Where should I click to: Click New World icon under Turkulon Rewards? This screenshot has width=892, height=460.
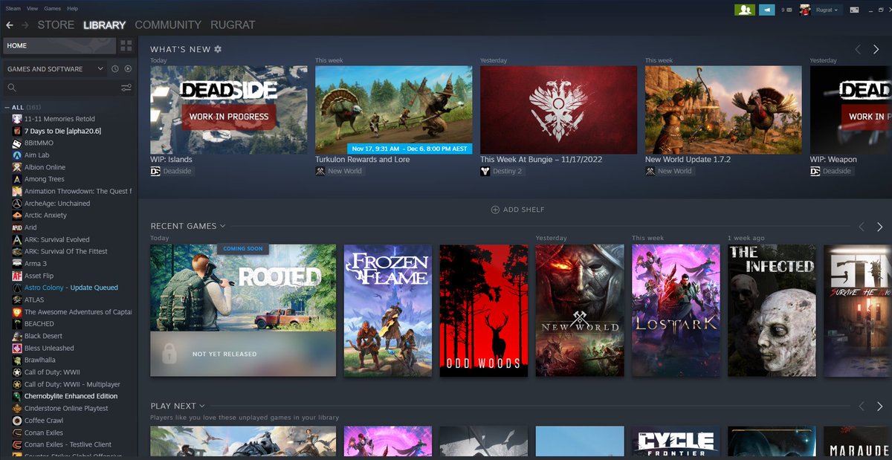coord(320,171)
